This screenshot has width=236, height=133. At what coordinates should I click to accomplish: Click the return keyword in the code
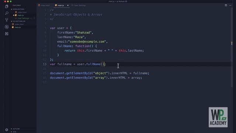(x=70, y=51)
